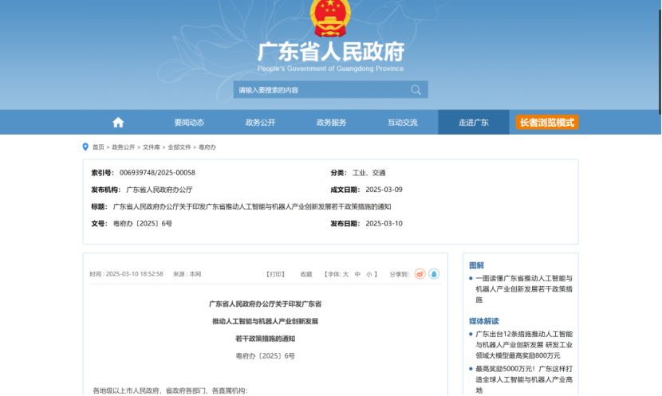662x396 pixels.
Task: Click the 收藏 favorite link
Action: pos(306,274)
